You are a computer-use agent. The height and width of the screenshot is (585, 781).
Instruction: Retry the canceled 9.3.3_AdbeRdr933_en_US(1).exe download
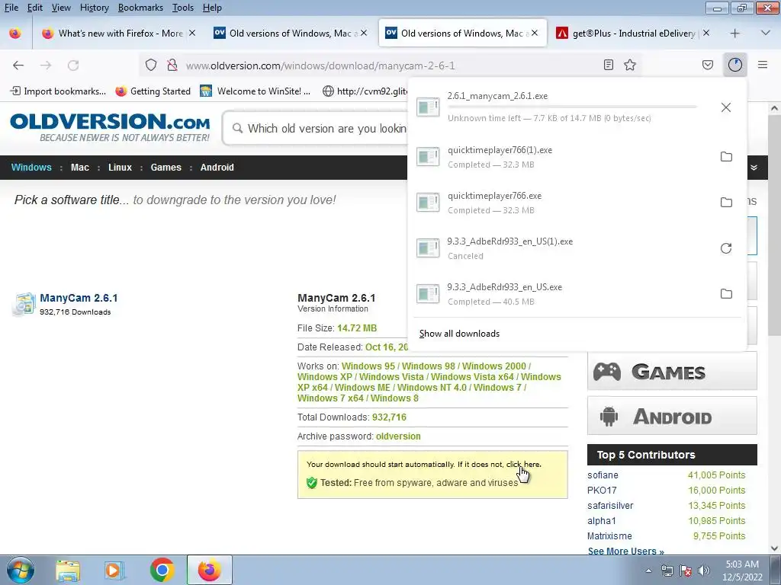coord(726,248)
